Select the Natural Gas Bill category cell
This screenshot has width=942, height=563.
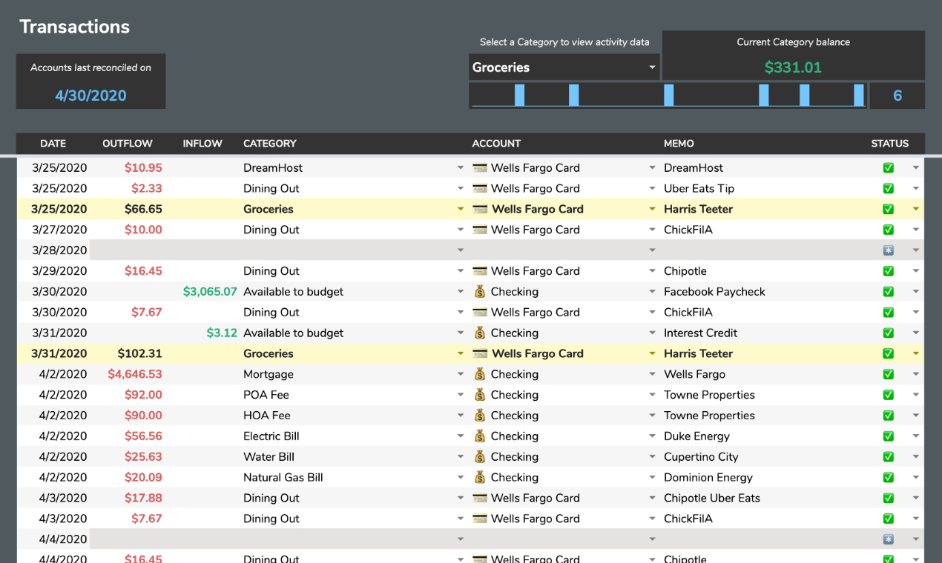(283, 478)
